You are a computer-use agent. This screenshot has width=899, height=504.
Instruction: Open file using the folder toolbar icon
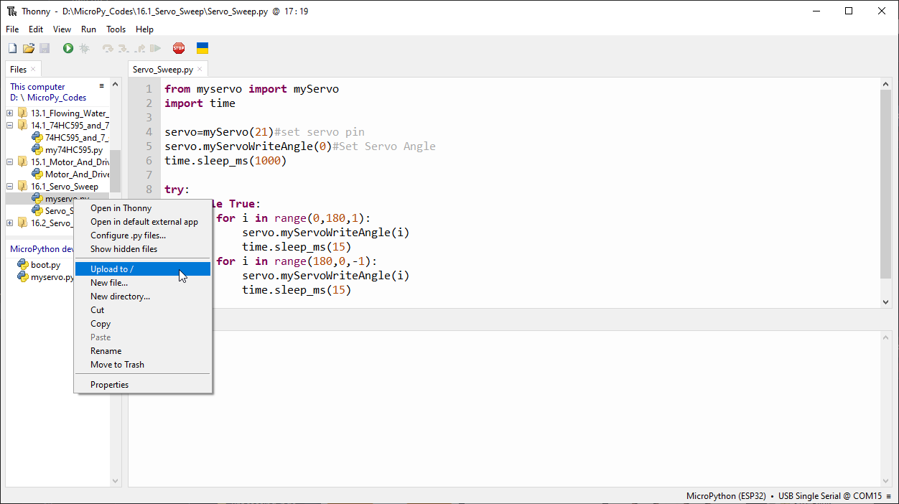point(29,48)
